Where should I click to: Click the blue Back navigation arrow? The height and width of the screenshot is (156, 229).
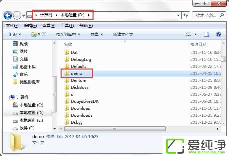8,15
